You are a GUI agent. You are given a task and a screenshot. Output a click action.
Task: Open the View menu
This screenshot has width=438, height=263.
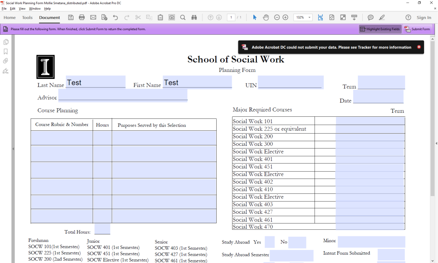point(22,9)
